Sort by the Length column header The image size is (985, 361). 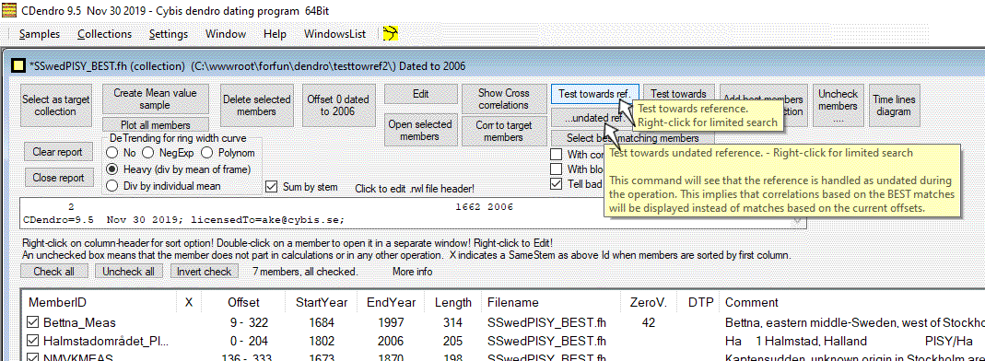click(453, 303)
